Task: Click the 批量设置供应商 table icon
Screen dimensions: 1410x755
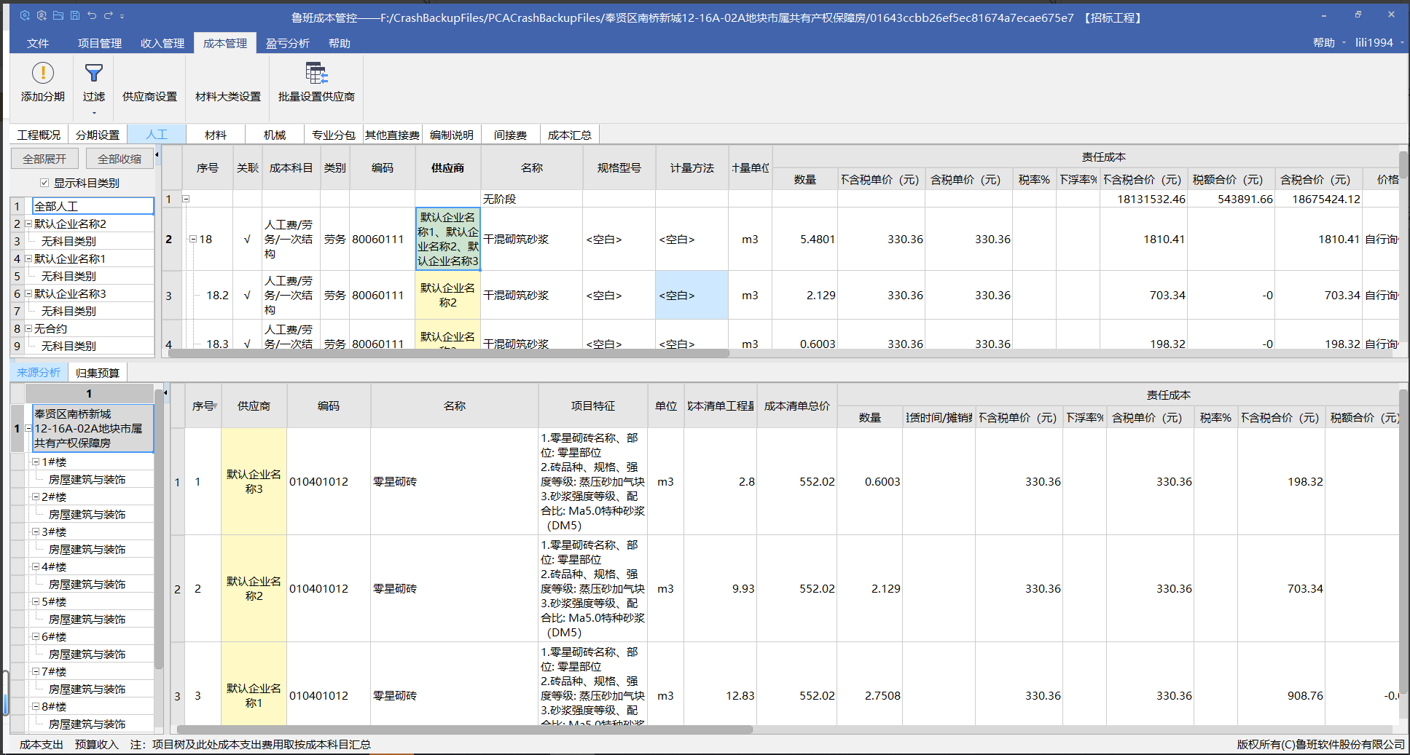Action: [x=316, y=73]
